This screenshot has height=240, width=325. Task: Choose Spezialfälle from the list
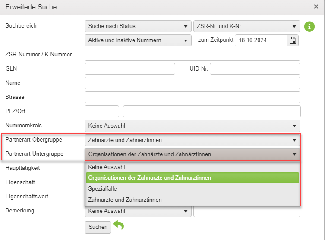pyautogui.click(x=192, y=188)
